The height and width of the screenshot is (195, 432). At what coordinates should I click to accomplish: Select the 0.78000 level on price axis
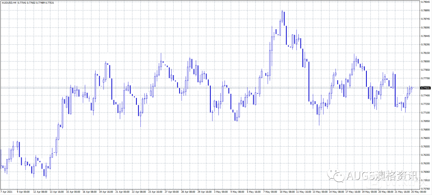coord(426,62)
